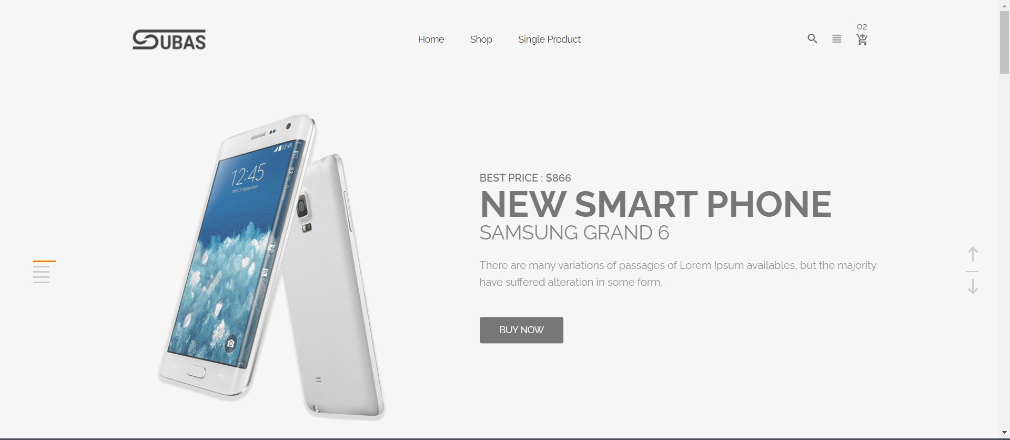This screenshot has width=1010, height=440.
Task: Open the shopping cart icon
Action: 862,39
